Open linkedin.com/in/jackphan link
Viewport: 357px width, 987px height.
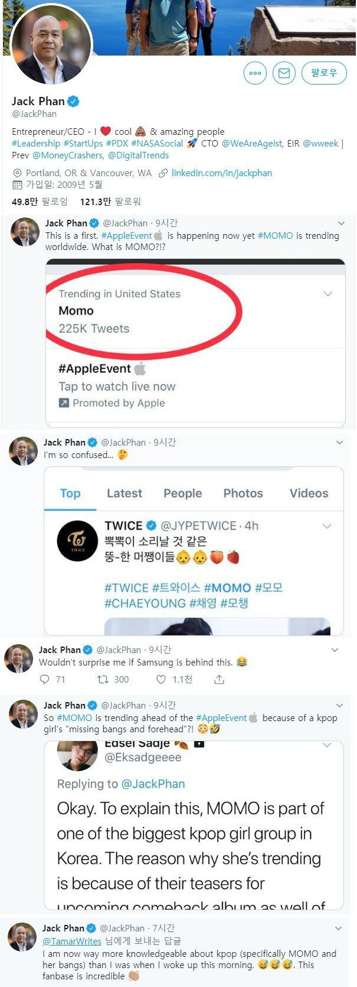(221, 173)
